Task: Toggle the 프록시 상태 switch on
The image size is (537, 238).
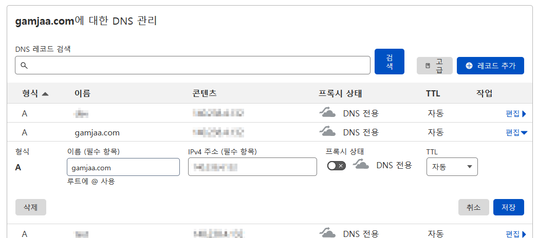Action: click(x=337, y=166)
